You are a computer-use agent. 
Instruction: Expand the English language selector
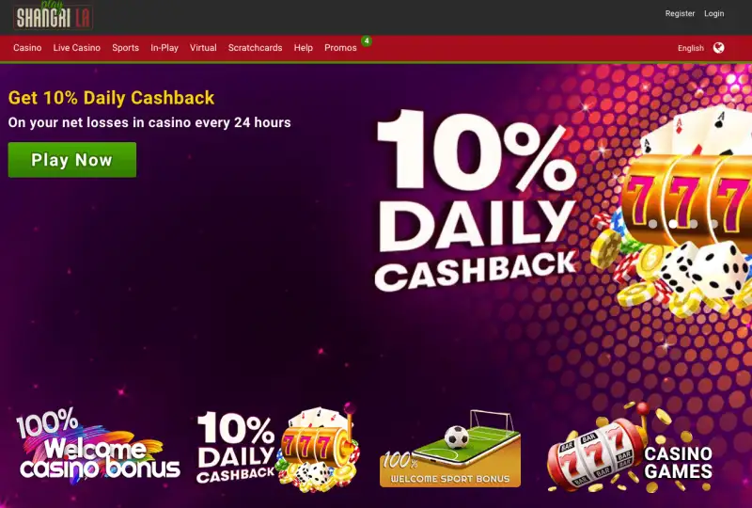691,48
